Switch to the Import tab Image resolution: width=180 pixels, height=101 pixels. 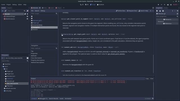(9, 8)
